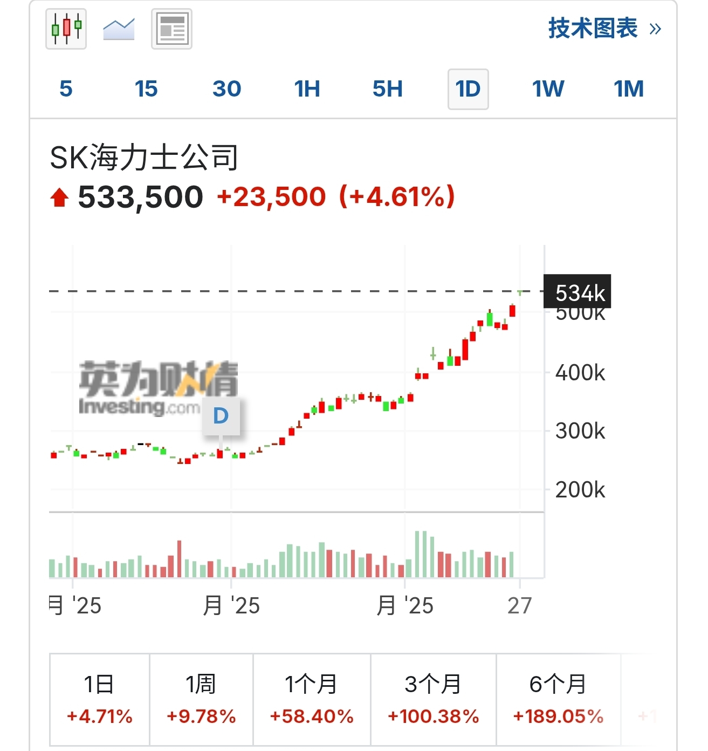Switch to the area line chart icon
The height and width of the screenshot is (751, 708).
point(119,29)
